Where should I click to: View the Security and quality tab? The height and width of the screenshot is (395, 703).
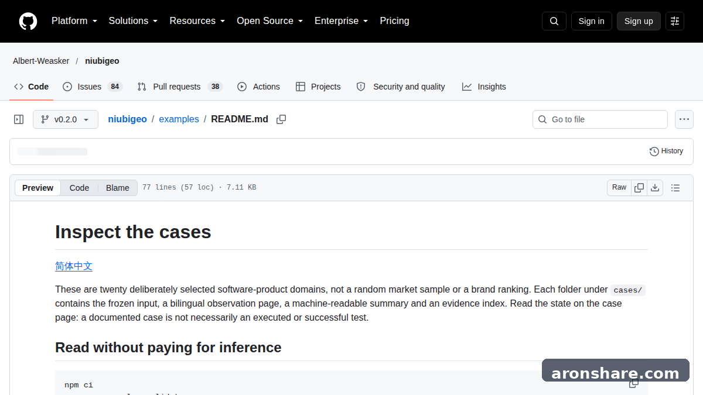401,87
